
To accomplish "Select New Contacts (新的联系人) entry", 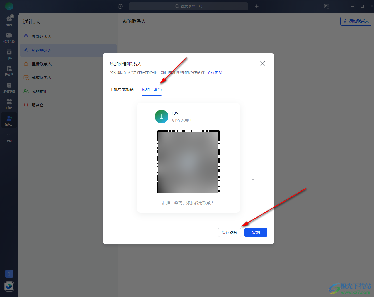I will click(68, 50).
